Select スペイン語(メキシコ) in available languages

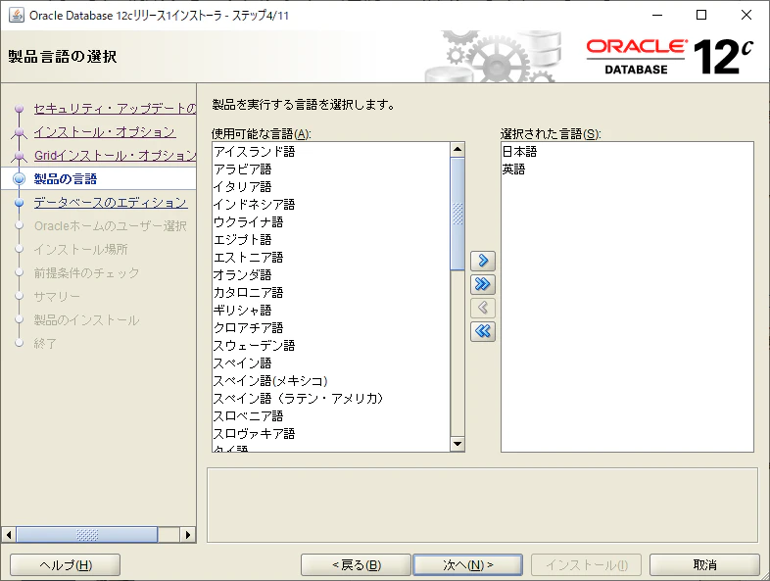[331, 381]
